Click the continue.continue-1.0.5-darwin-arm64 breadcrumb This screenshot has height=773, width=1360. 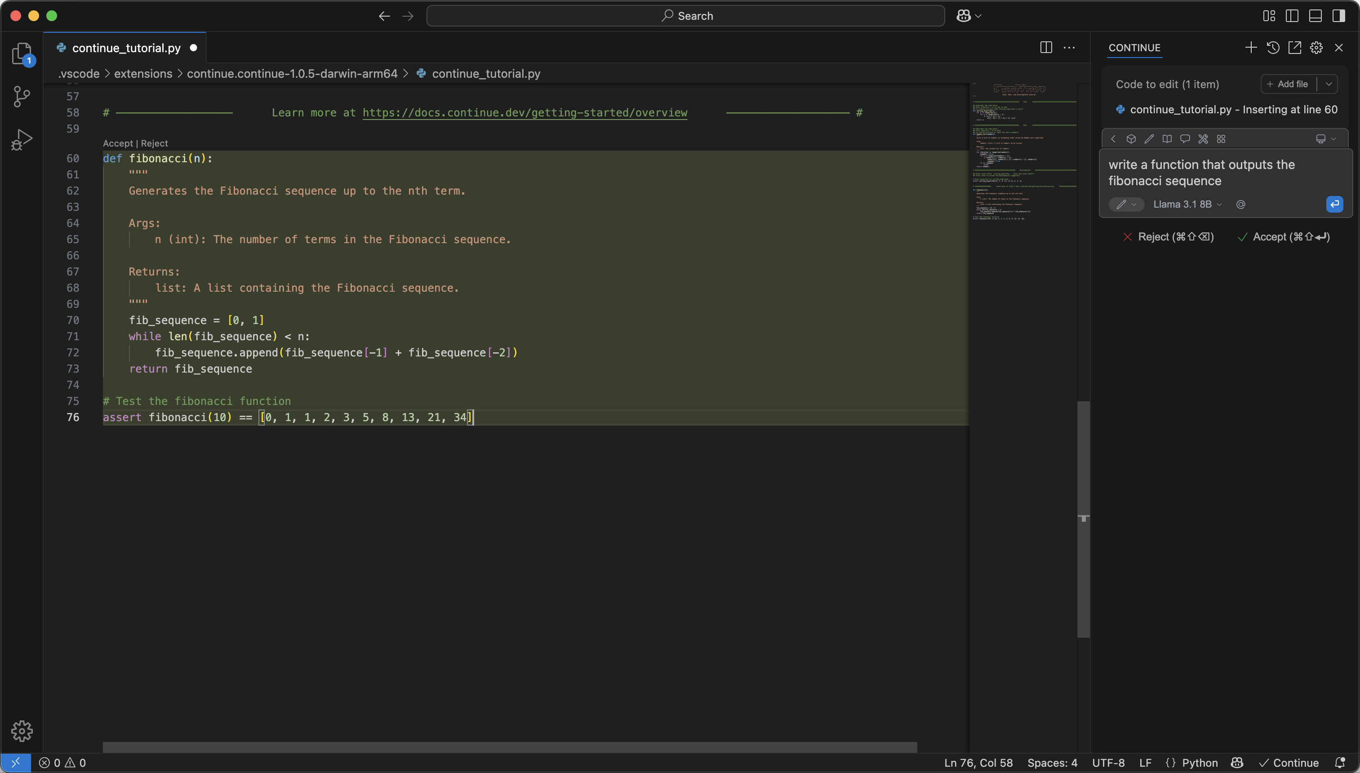(292, 73)
